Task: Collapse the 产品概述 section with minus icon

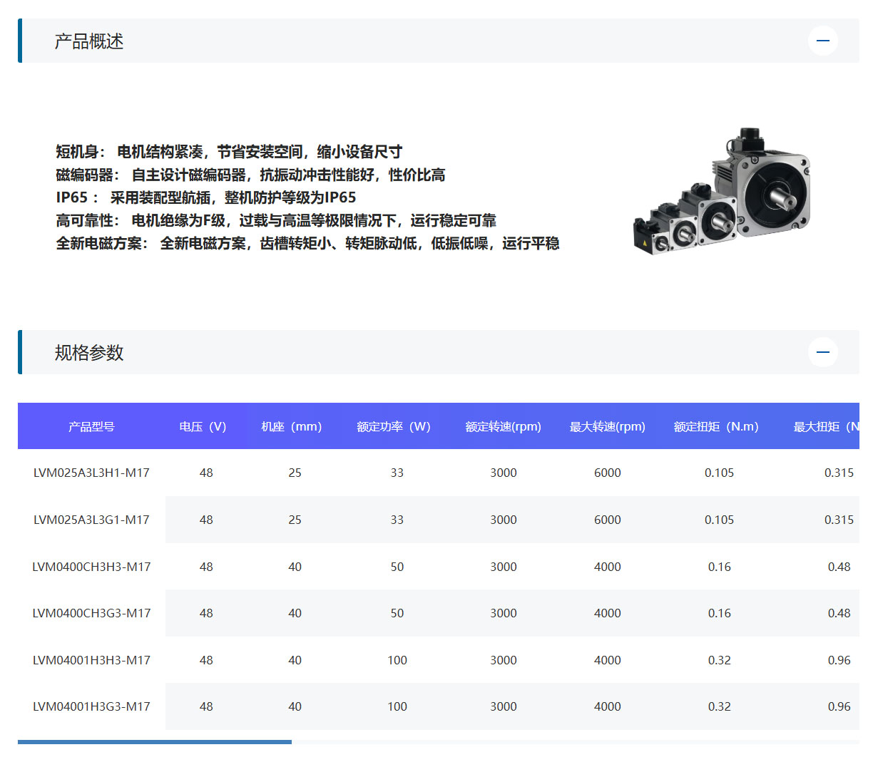Action: click(822, 41)
